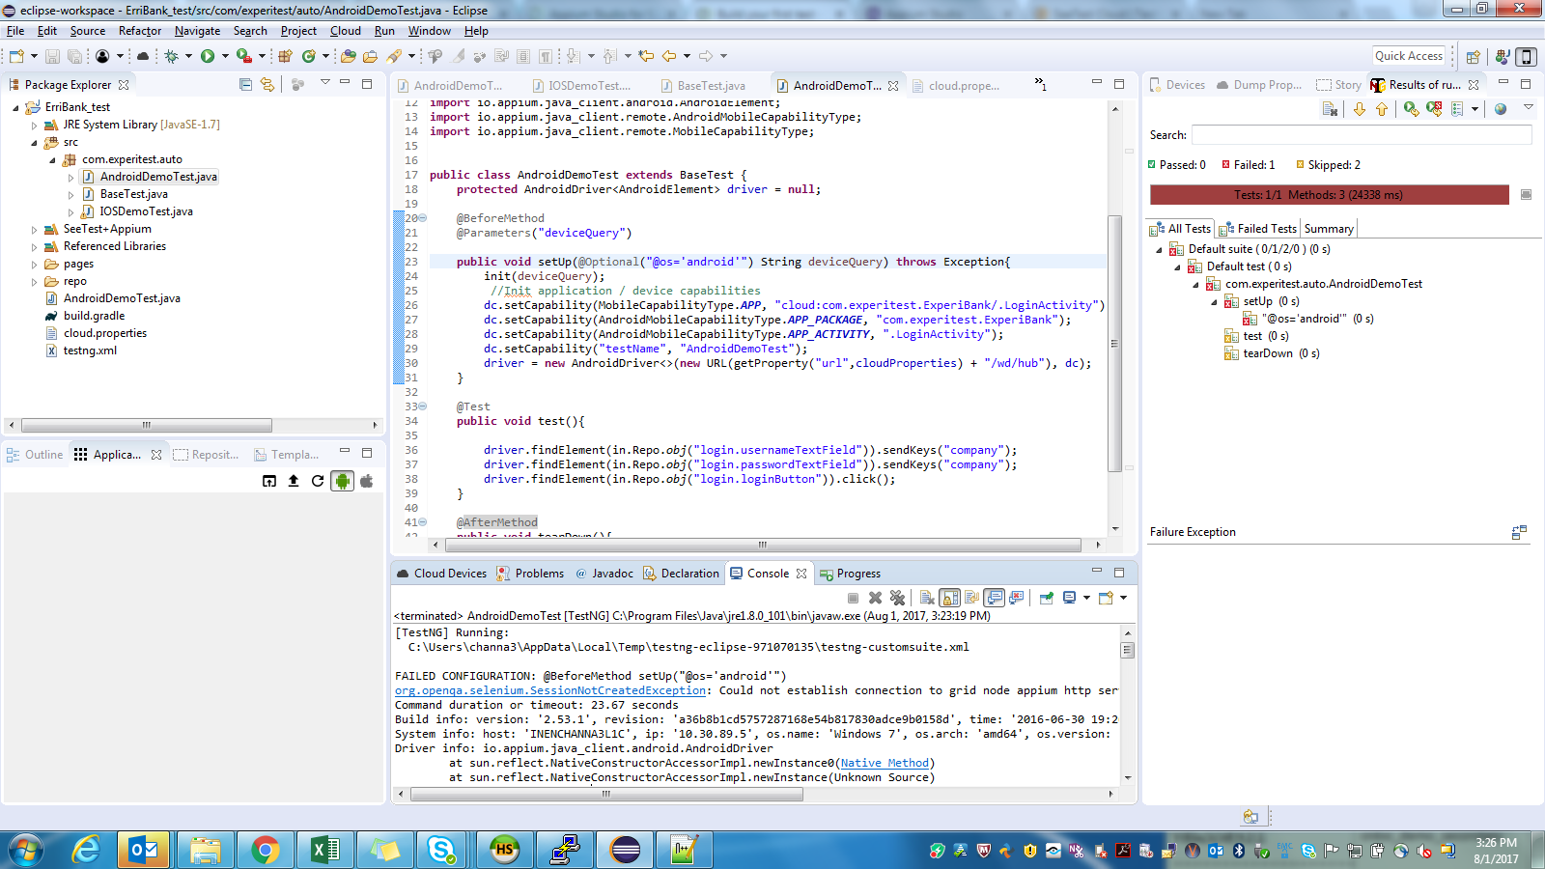Select the Android device icon in Application view
Screen dimensions: 1545x869
tap(342, 481)
